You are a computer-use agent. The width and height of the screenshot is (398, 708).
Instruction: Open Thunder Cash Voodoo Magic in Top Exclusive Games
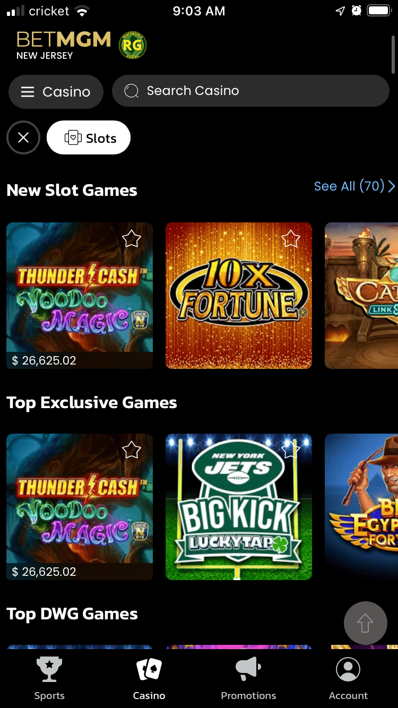click(80, 507)
